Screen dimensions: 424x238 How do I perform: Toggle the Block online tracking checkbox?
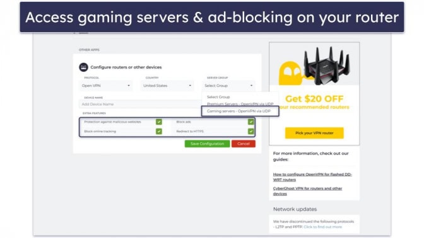pos(159,132)
